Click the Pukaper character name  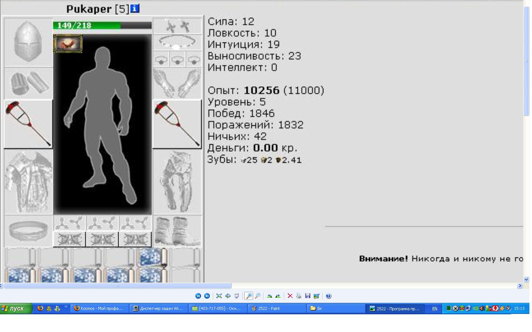pos(89,9)
